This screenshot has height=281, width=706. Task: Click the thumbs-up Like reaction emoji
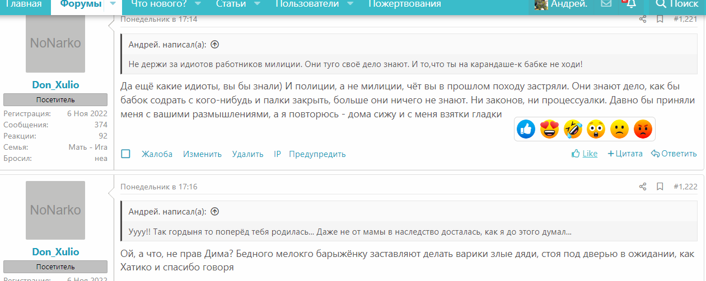(526, 130)
